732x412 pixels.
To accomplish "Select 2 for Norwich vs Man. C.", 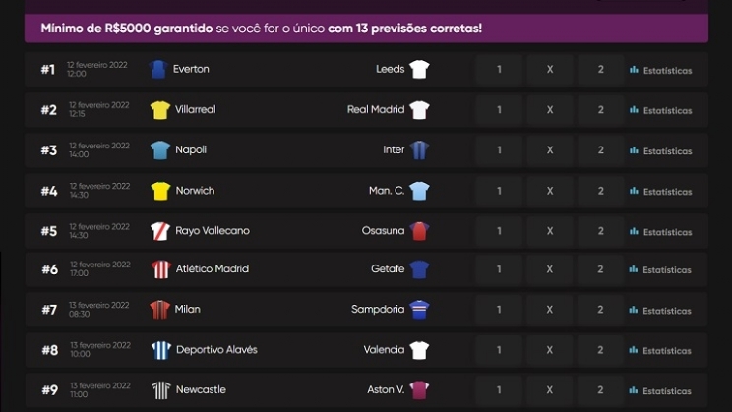I will 601,191.
